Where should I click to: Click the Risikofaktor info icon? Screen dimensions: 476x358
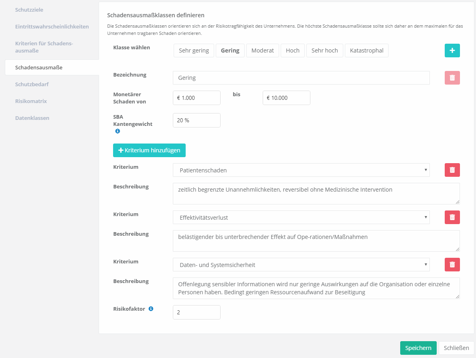click(151, 309)
